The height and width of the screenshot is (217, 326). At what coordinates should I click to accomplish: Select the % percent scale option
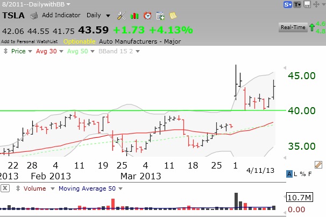[x=303, y=174]
